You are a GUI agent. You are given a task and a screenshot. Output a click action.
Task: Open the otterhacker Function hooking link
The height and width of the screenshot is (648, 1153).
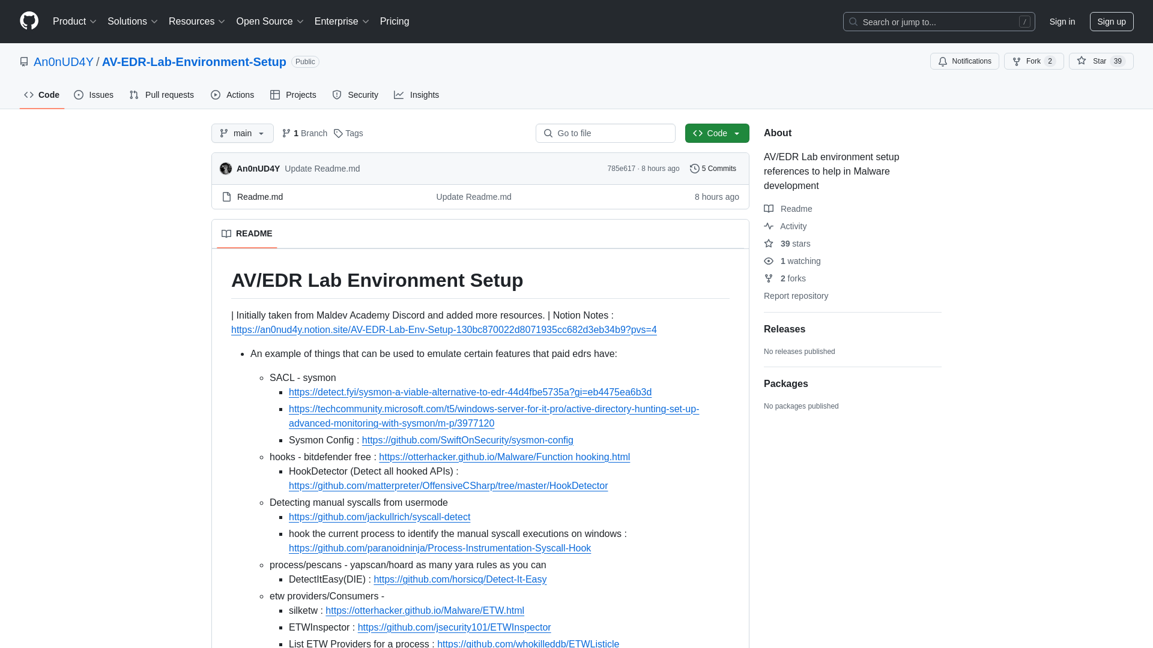pyautogui.click(x=504, y=457)
